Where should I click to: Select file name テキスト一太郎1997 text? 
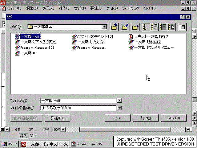(151, 36)
